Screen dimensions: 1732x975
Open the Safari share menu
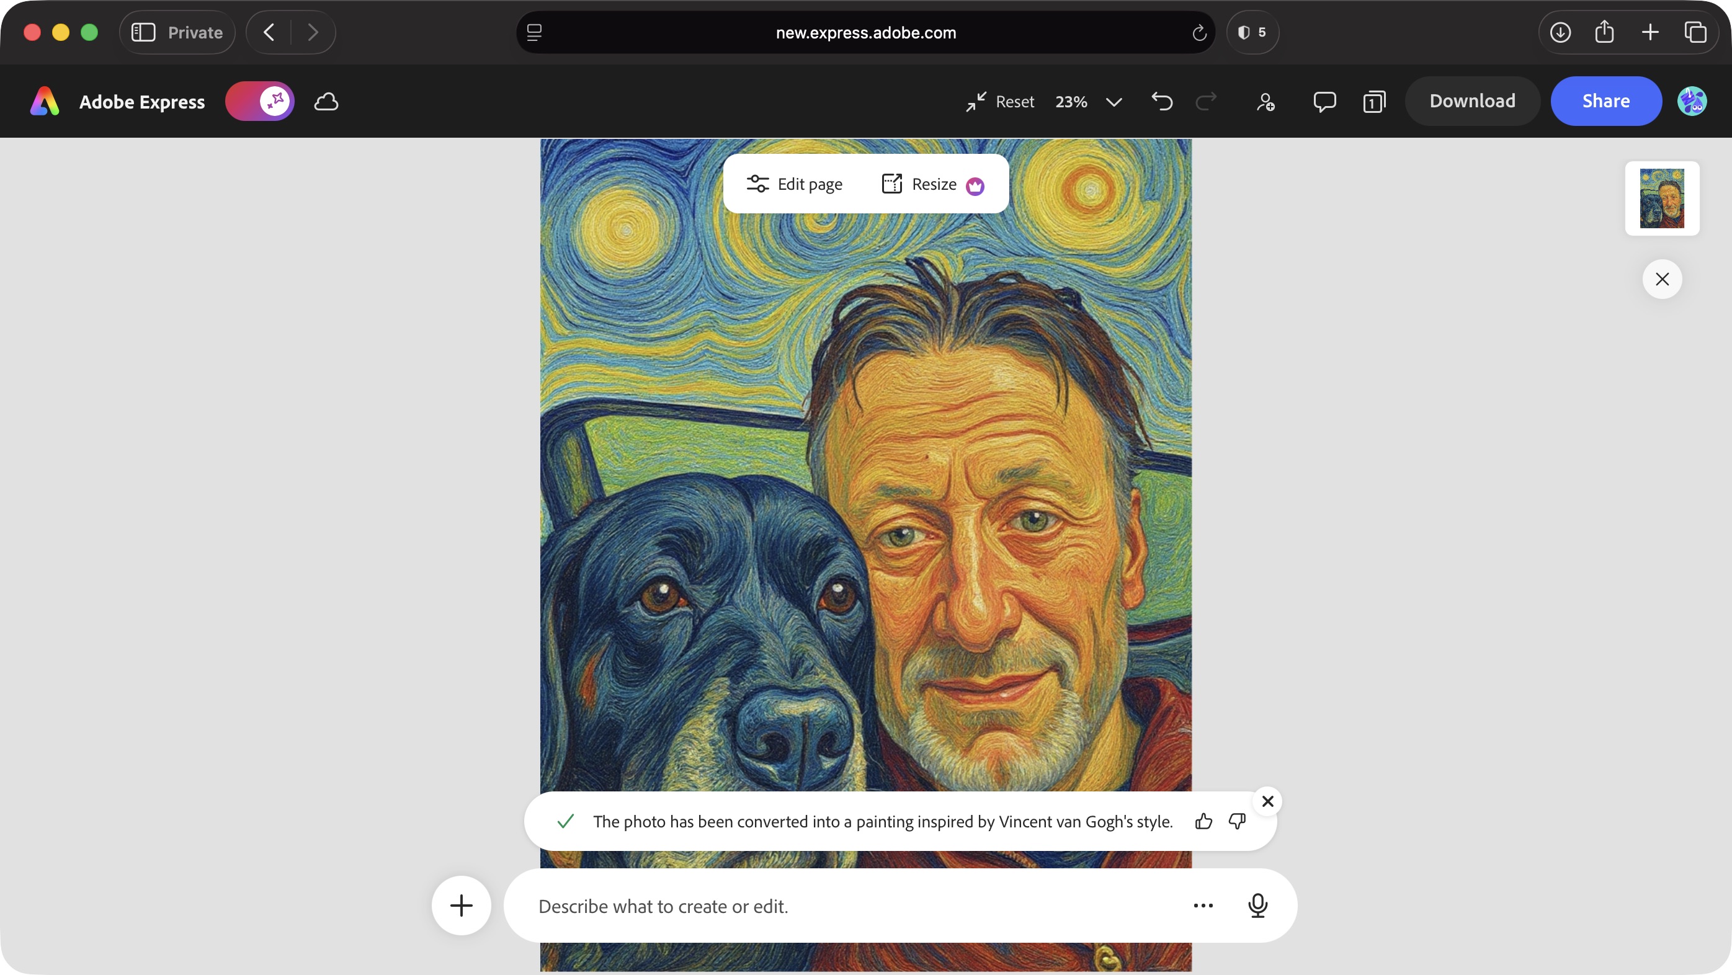tap(1604, 31)
